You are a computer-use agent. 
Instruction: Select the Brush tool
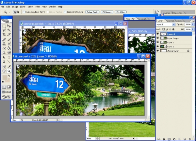9,40
